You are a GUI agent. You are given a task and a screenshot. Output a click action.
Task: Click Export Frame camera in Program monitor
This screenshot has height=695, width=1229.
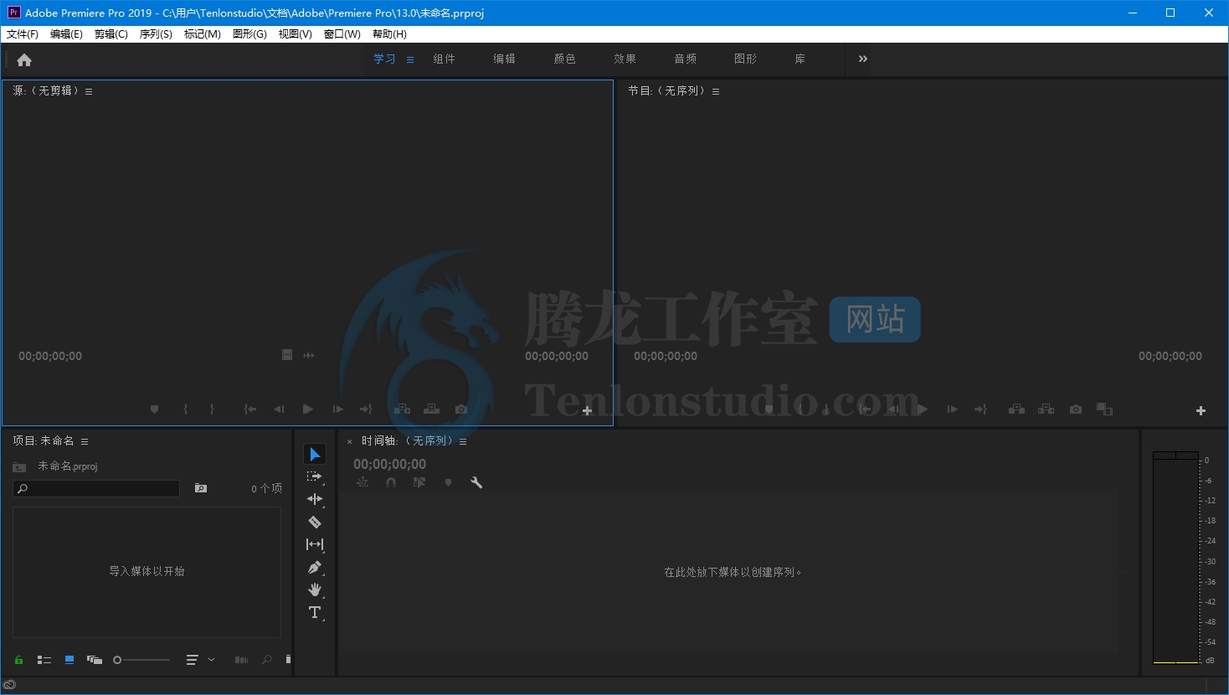click(1076, 409)
